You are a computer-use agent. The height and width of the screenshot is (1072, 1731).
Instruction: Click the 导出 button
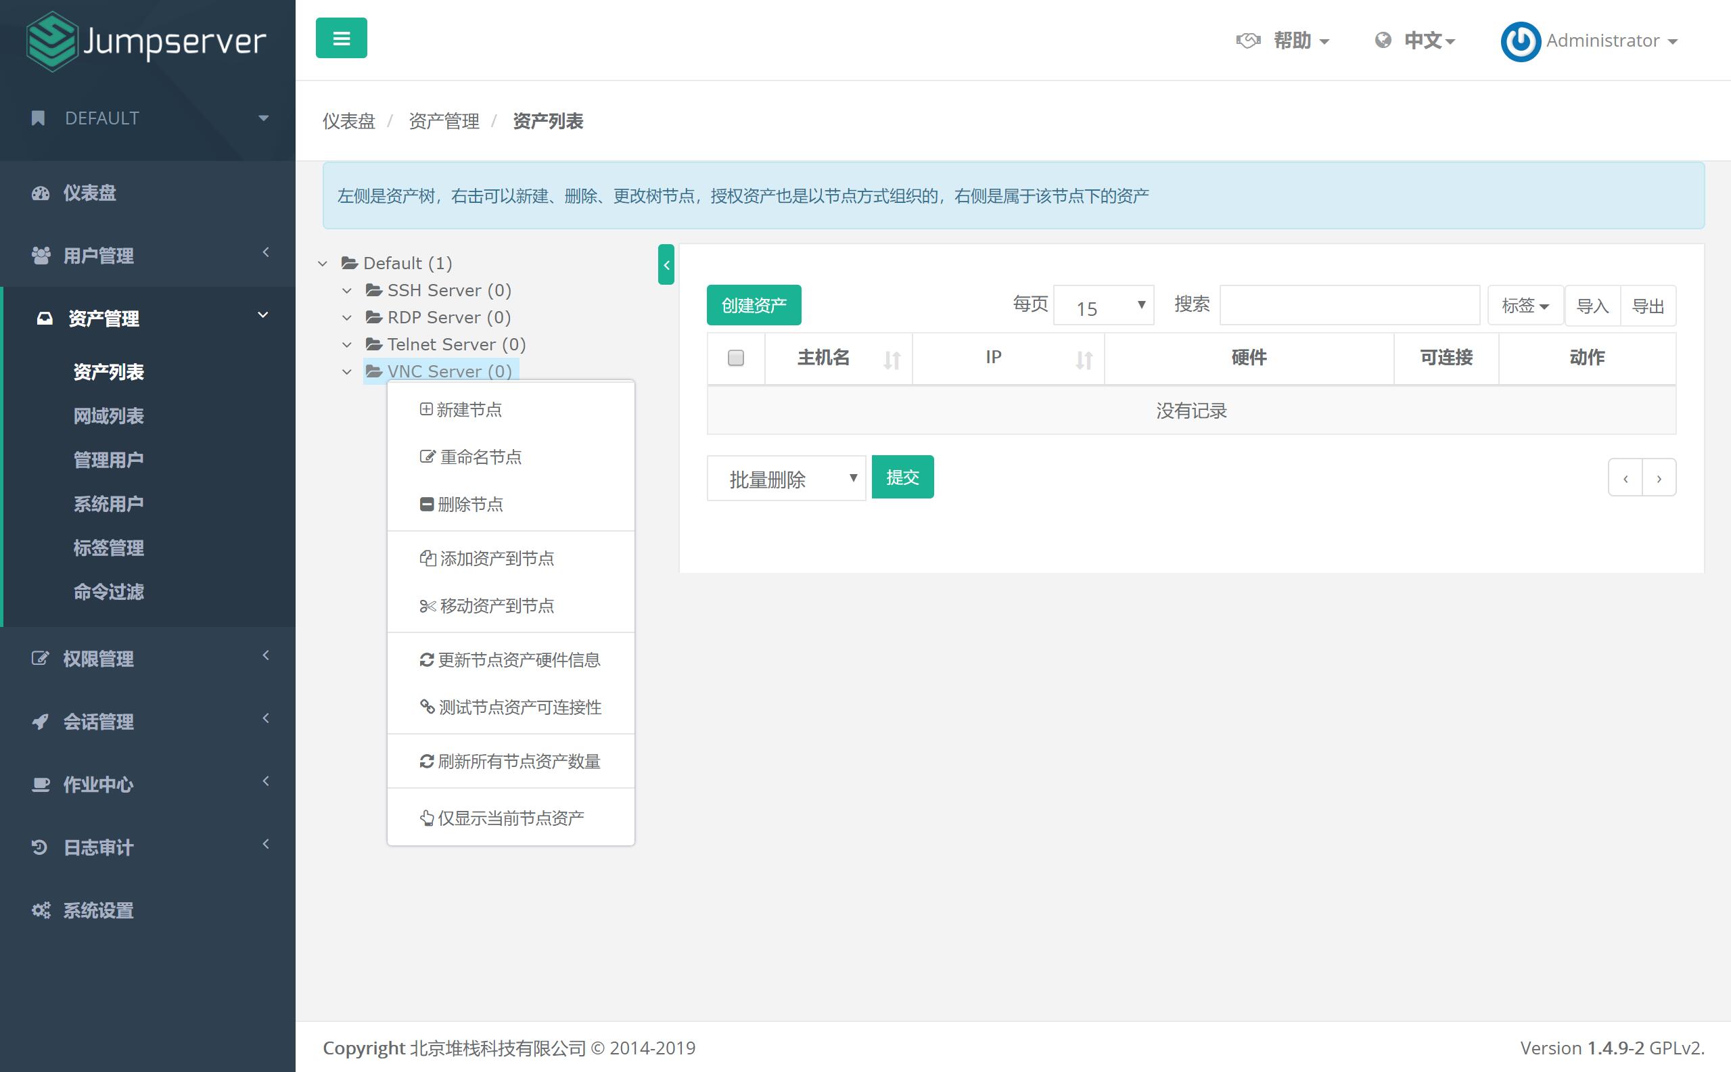click(x=1648, y=306)
